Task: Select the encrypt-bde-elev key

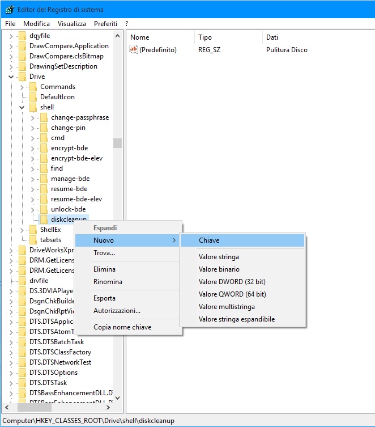Action: pyautogui.click(x=76, y=158)
